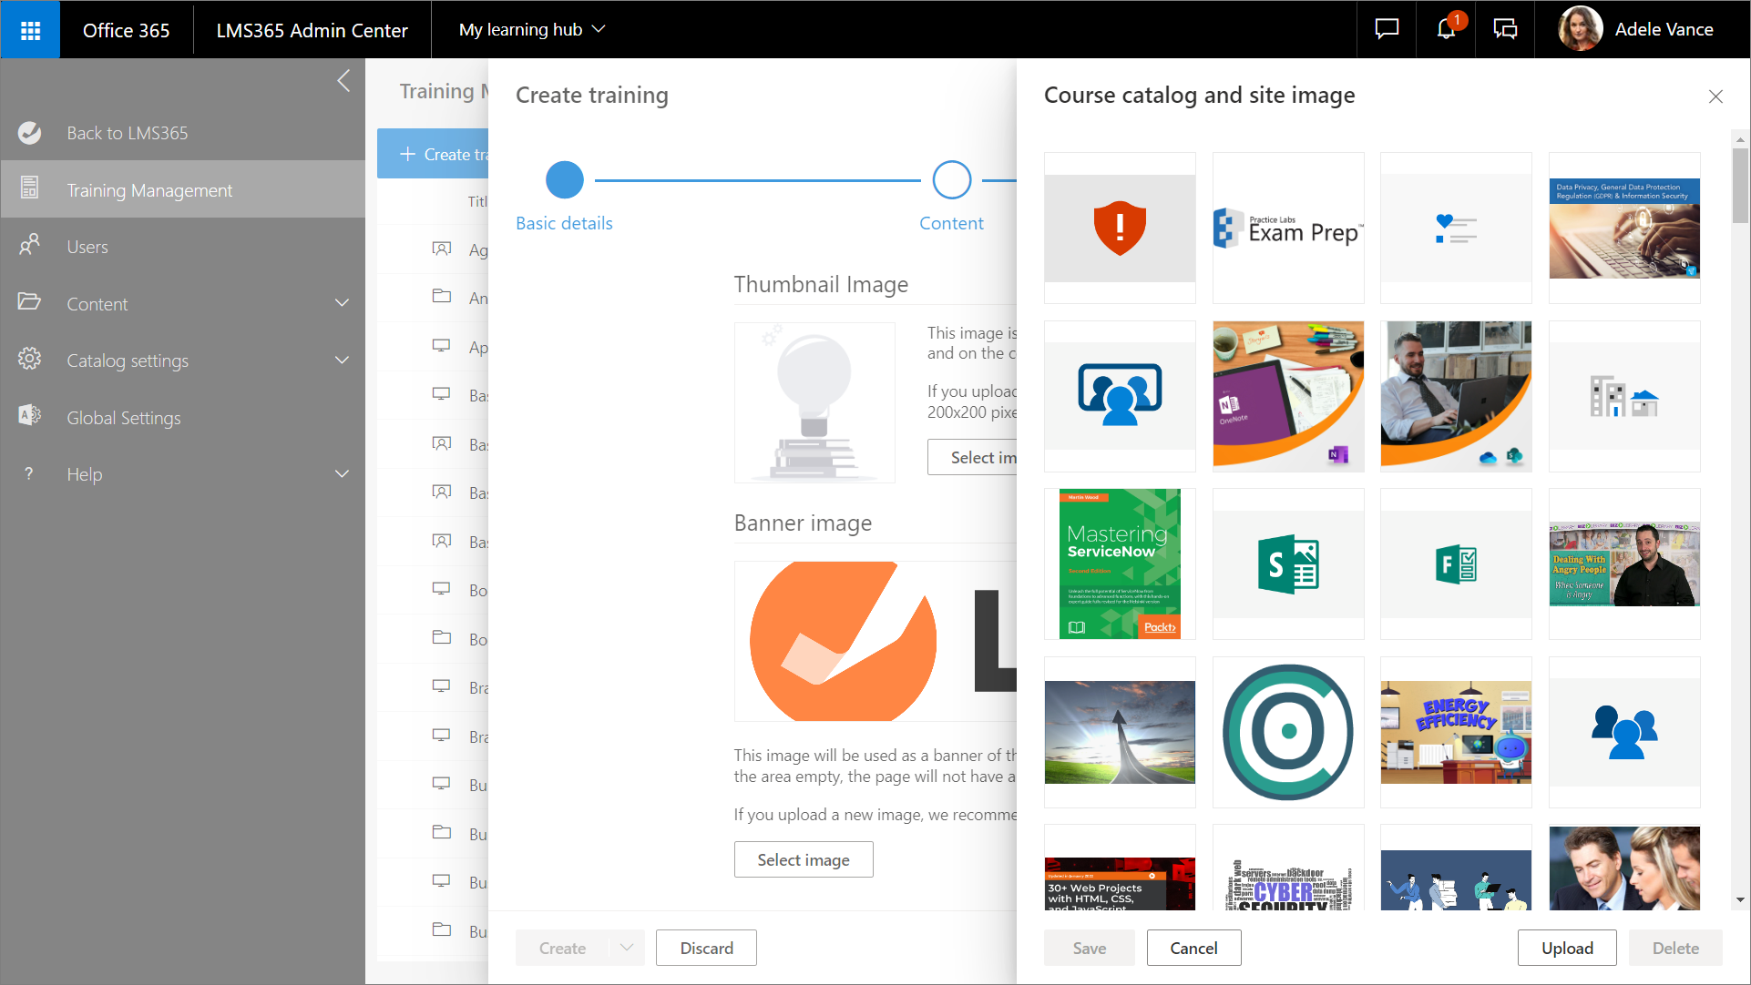Click the Basic details step circle
Image resolution: width=1751 pixels, height=985 pixels.
(x=564, y=180)
